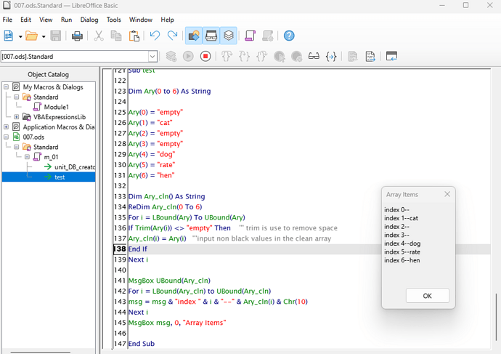Click the red Stop button

coord(205,56)
